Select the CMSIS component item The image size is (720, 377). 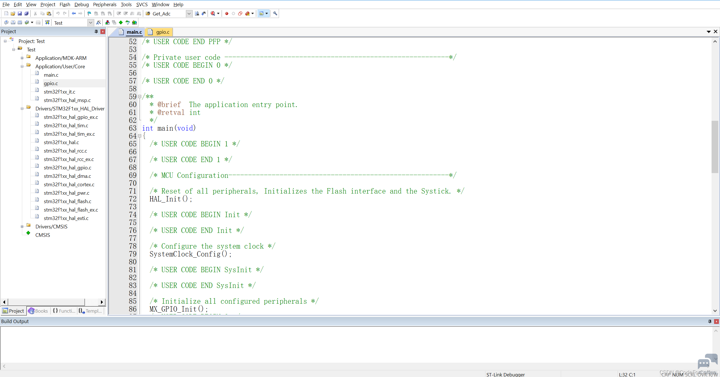coord(42,235)
